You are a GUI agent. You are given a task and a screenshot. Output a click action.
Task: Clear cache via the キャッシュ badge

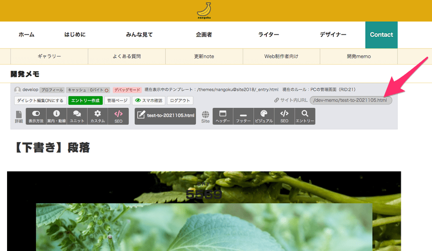click(88, 90)
